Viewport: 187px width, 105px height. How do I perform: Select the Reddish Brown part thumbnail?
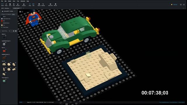[x=4, y=58]
